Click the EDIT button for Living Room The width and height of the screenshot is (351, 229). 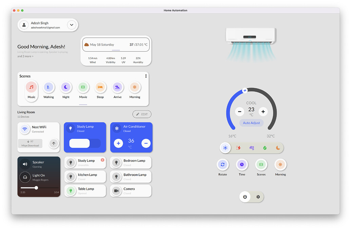tap(142, 114)
